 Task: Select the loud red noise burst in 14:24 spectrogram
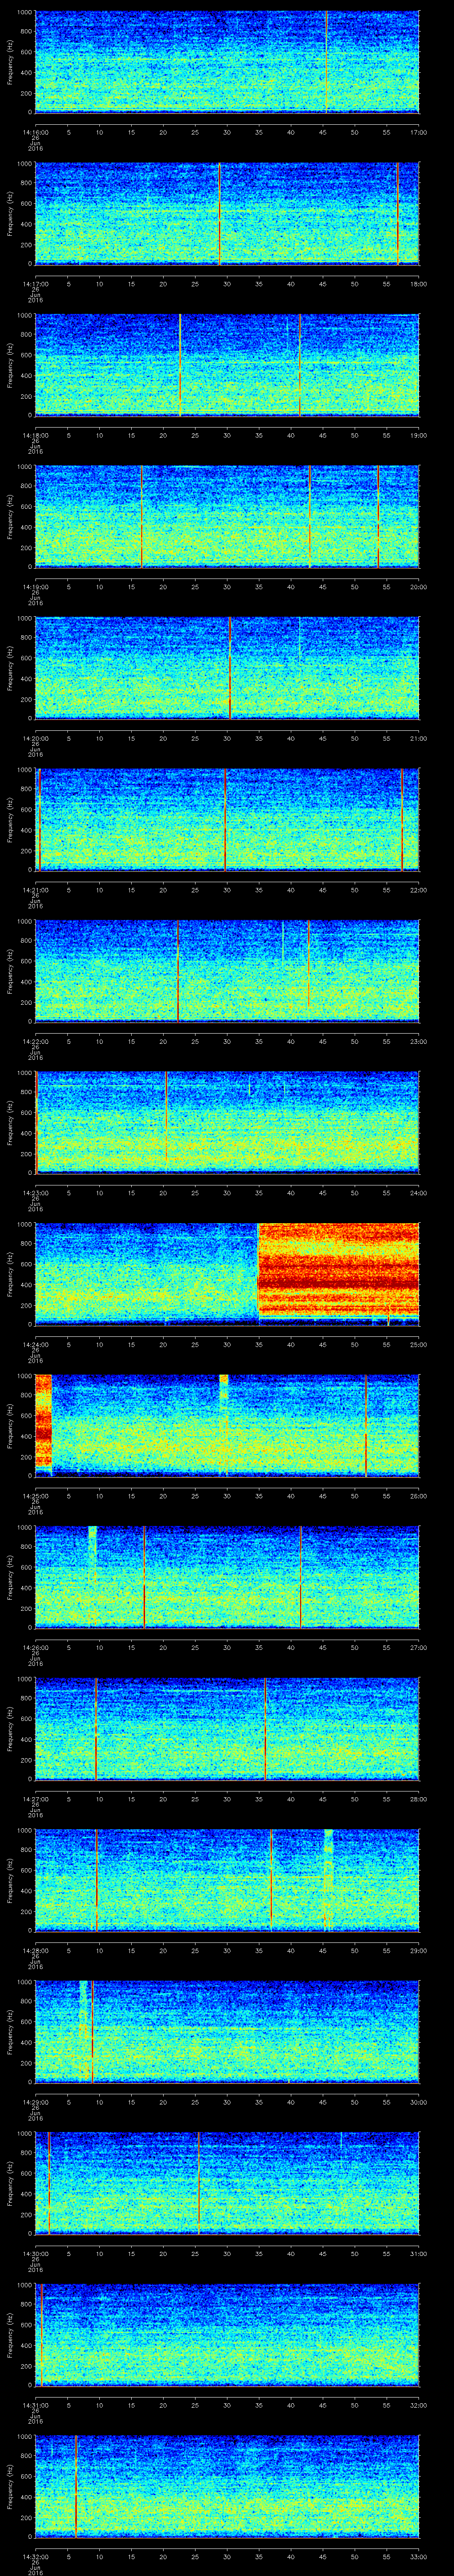click(x=338, y=1270)
